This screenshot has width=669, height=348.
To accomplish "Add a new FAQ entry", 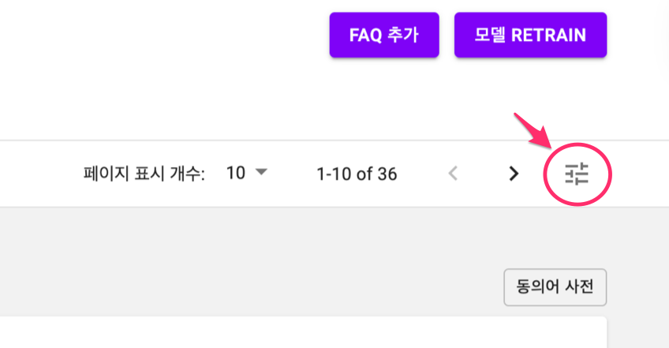I will point(384,35).
